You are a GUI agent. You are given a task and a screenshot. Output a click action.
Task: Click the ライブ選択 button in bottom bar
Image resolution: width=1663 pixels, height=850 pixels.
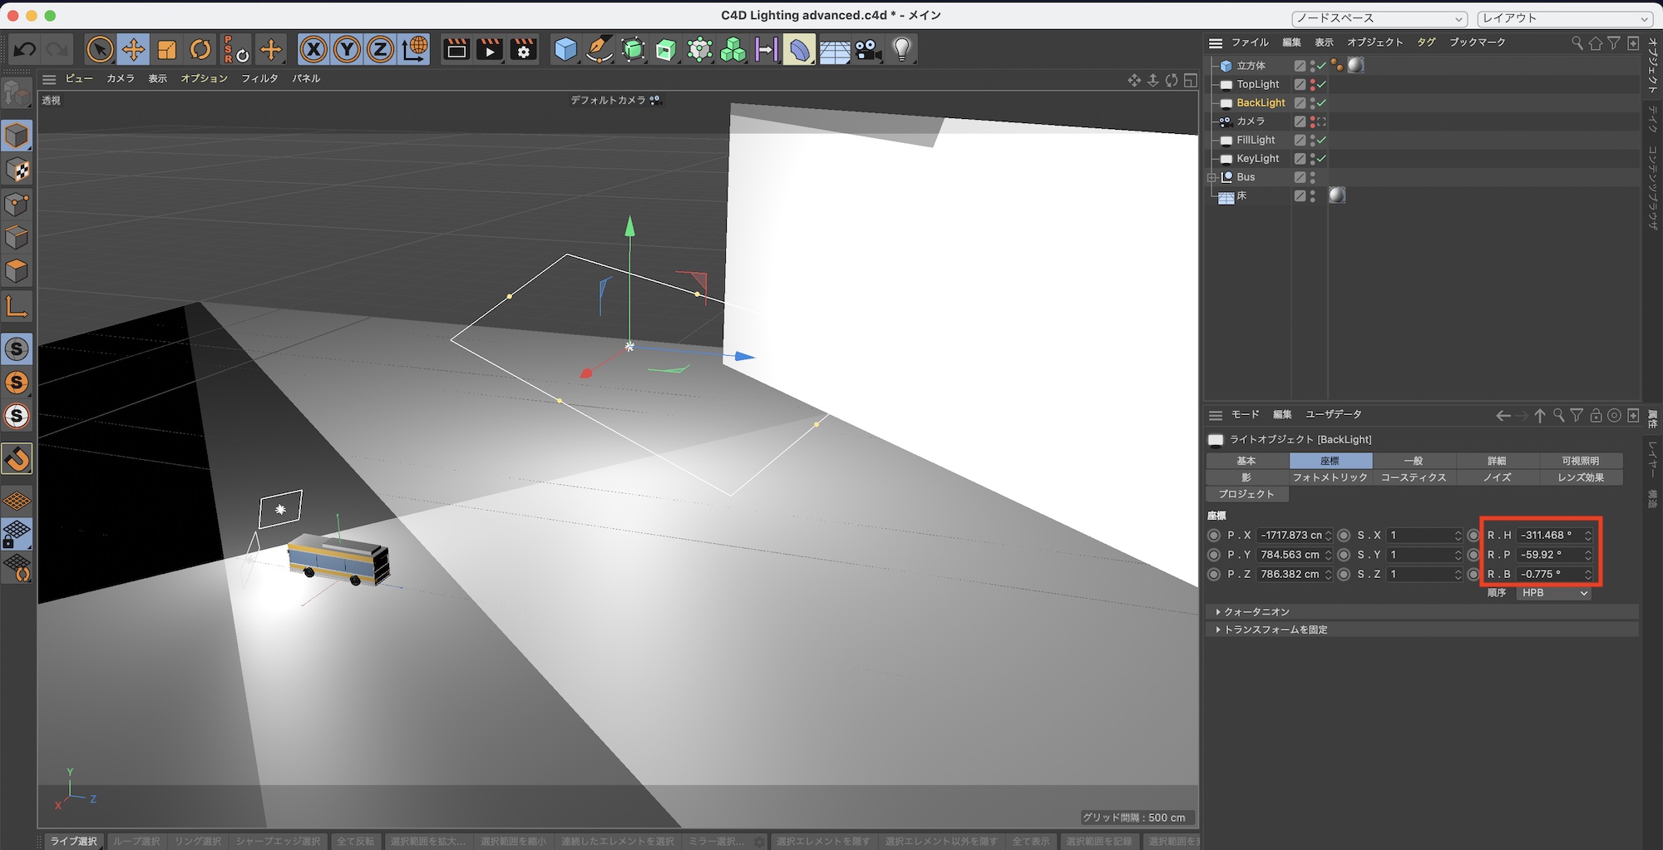coord(73,841)
